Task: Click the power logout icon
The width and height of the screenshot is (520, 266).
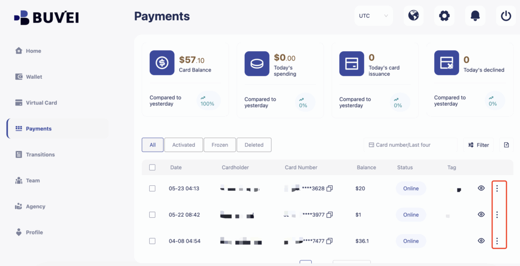Action: pos(506,16)
